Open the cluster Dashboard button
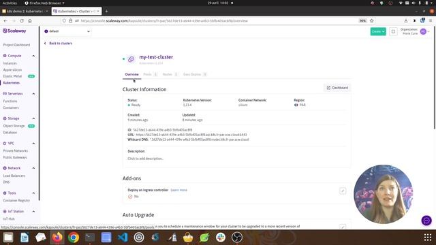Viewport: 436px width, 245px height. (337, 88)
